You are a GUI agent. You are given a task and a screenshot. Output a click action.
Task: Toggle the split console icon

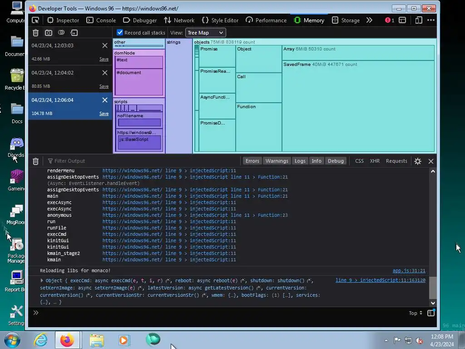coord(402,20)
